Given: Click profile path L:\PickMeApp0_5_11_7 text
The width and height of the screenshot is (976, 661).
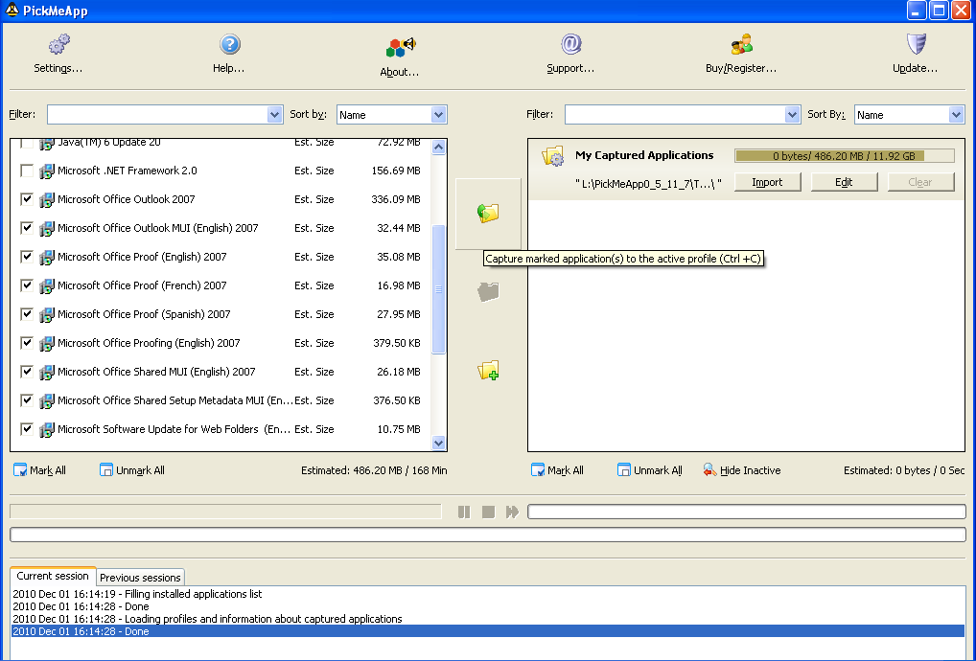Looking at the screenshot, I should click(648, 183).
